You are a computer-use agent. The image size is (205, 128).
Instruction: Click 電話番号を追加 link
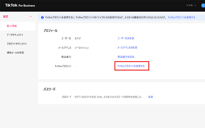pos(126,57)
